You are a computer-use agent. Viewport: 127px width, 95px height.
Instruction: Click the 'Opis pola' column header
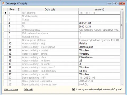pyautogui.click(x=50, y=9)
